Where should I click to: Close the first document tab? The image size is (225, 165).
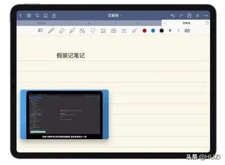coord(19,23)
